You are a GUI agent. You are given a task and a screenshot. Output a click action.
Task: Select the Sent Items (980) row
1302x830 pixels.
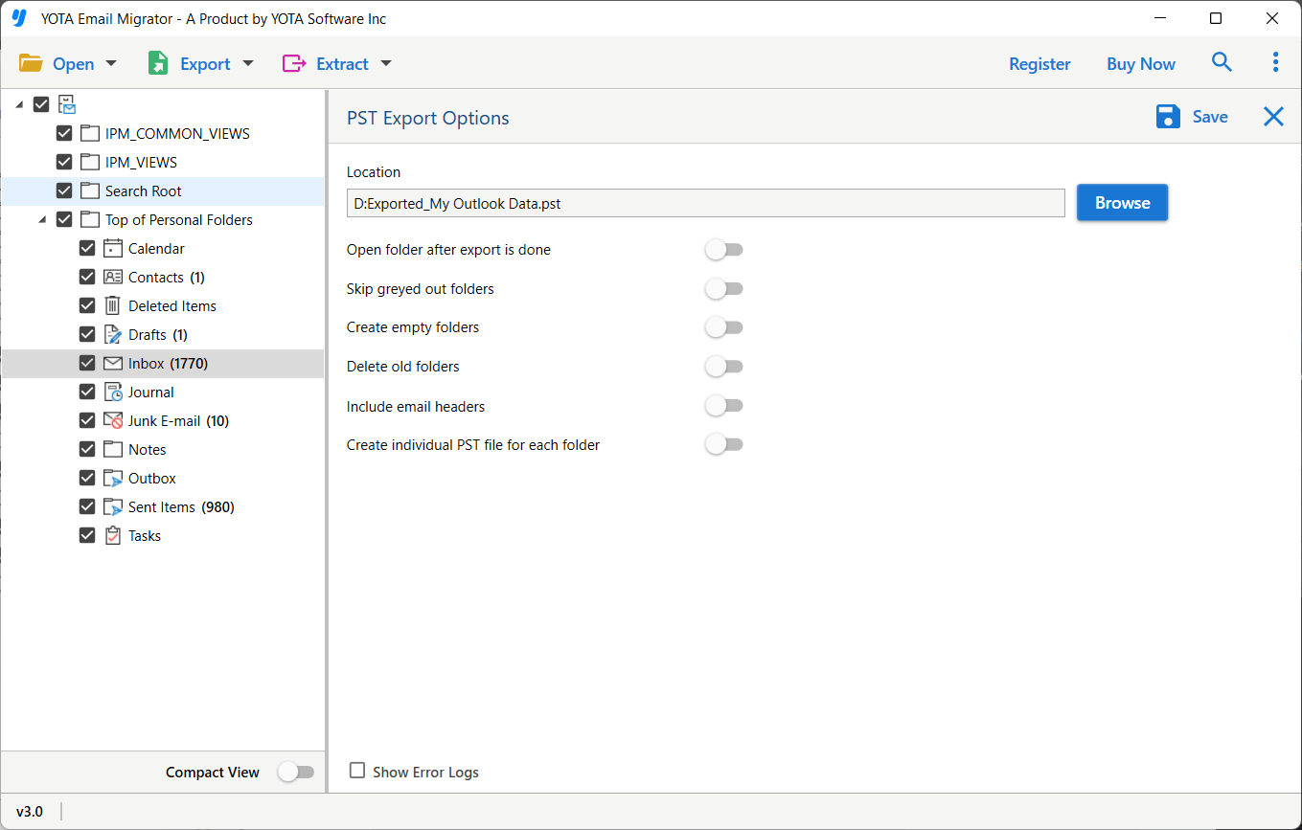(163, 506)
